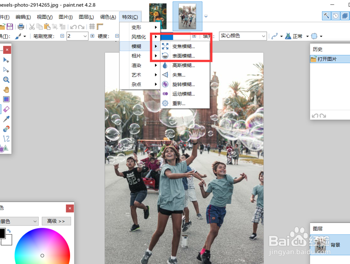
Task: Select the Recolor tool
Action: (x=6, y=129)
